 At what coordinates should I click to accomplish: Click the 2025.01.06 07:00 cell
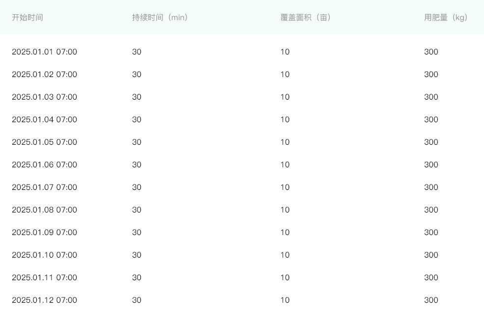coord(45,164)
